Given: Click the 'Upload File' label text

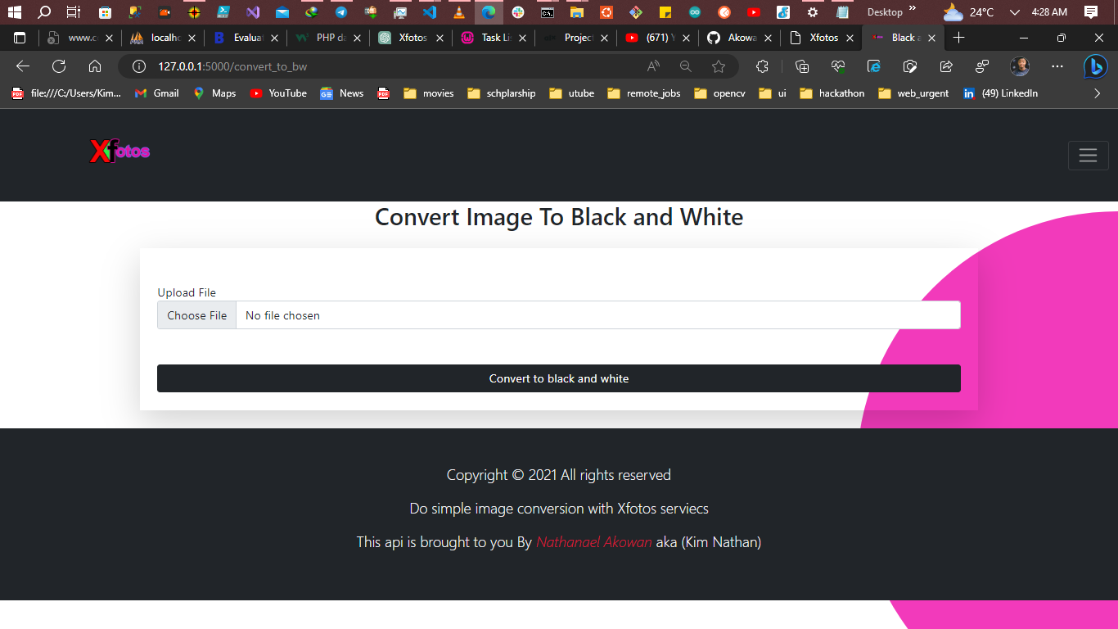Looking at the screenshot, I should (187, 292).
